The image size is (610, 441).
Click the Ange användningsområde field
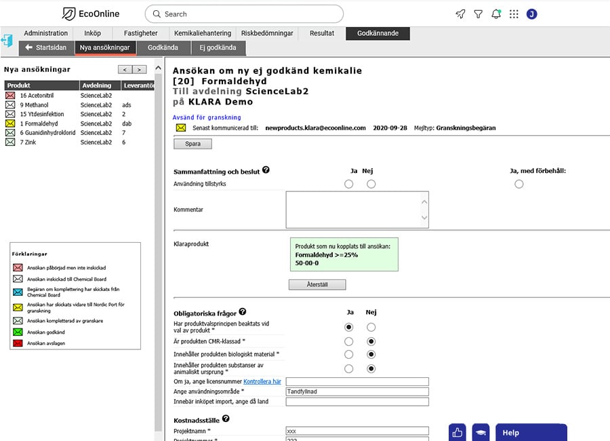pyautogui.click(x=357, y=391)
